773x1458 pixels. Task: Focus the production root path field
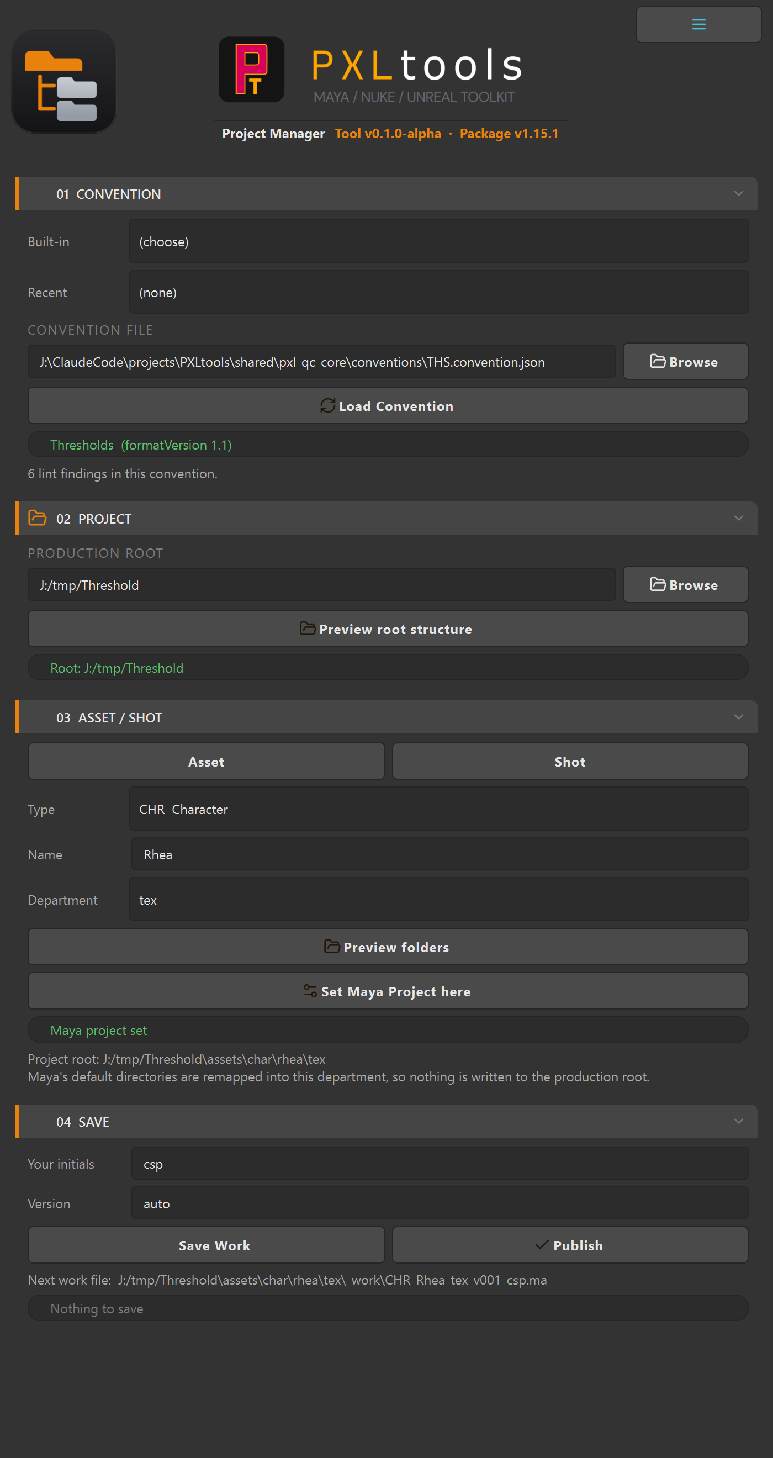(x=321, y=585)
